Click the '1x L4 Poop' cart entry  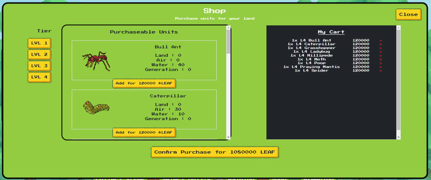311,63
